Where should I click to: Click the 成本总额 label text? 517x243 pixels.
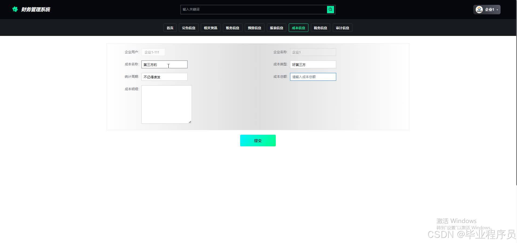coord(280,77)
